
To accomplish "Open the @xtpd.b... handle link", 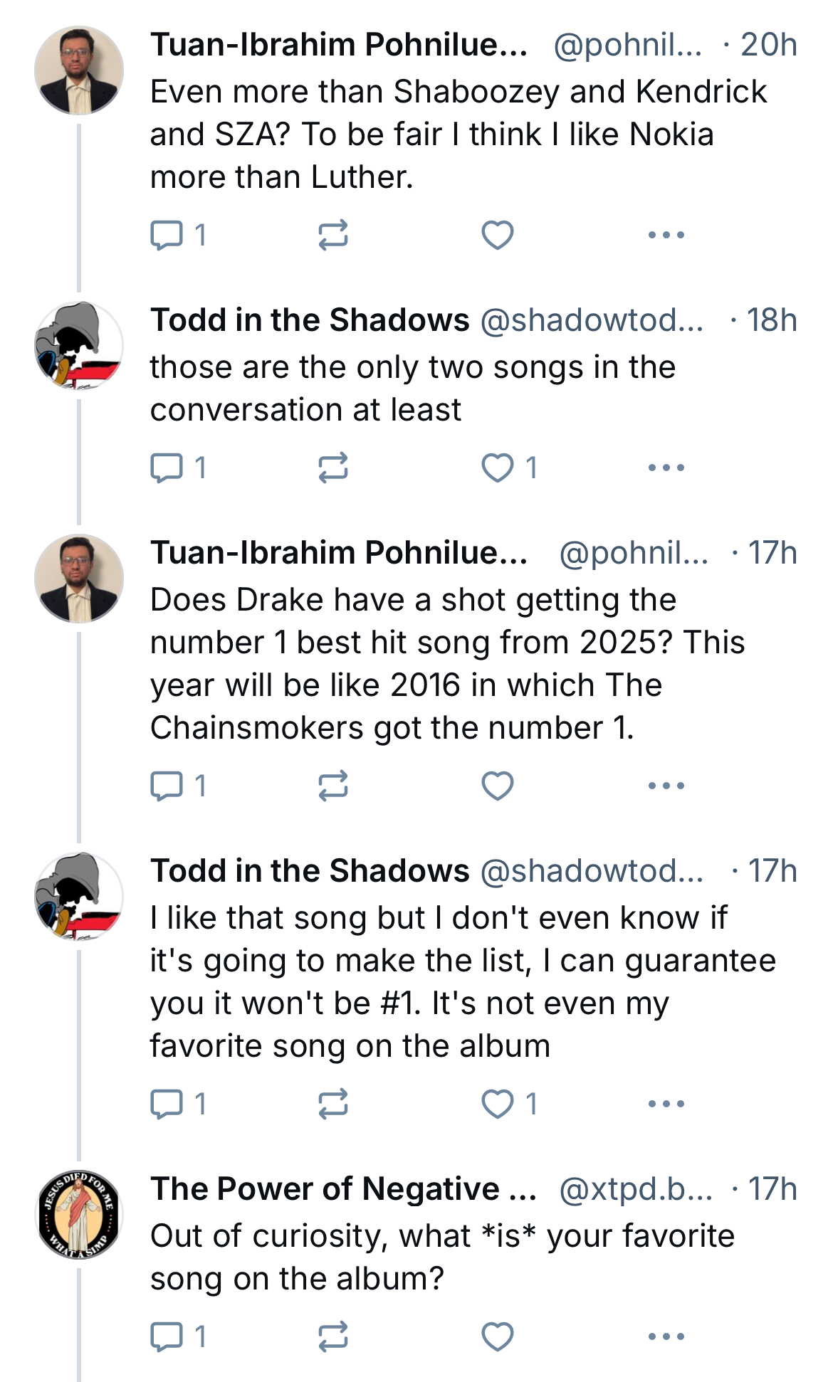I will [636, 1189].
